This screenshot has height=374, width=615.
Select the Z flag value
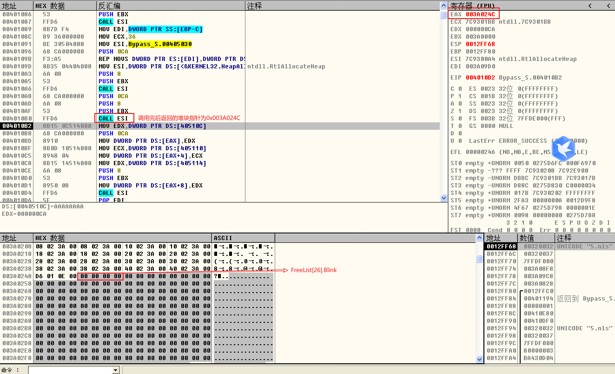460,111
